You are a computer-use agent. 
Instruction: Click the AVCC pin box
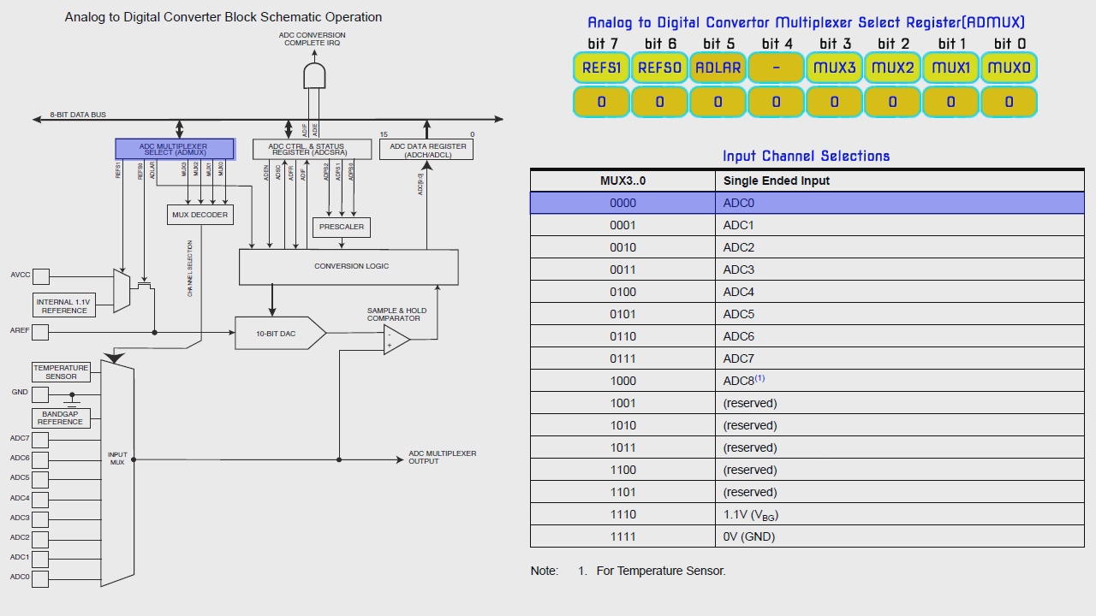point(41,276)
